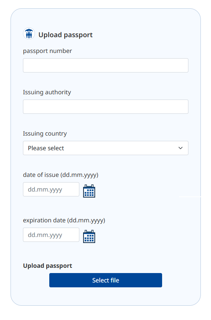211x320 pixels.
Task: Click the family umbrella logo icon
Action: tap(29, 34)
